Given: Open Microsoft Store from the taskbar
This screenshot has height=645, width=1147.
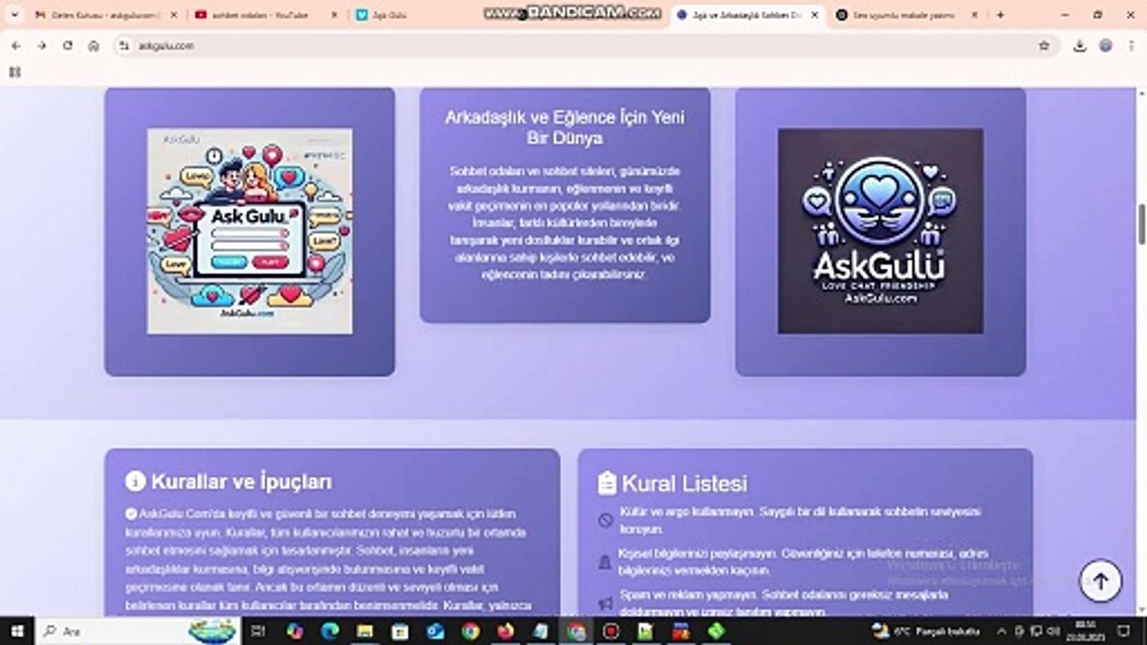Looking at the screenshot, I should pyautogui.click(x=400, y=632).
